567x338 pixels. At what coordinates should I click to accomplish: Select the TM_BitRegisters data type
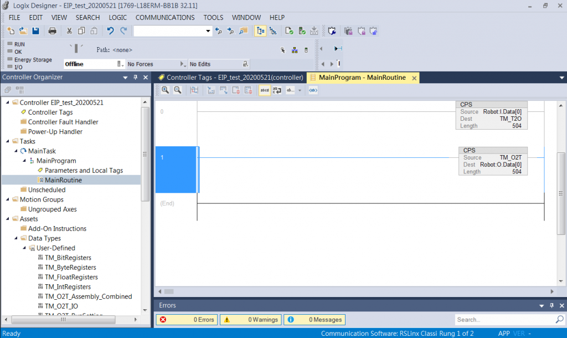pos(68,258)
